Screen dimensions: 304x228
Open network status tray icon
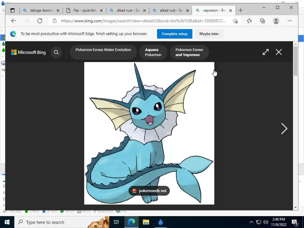click(259, 222)
